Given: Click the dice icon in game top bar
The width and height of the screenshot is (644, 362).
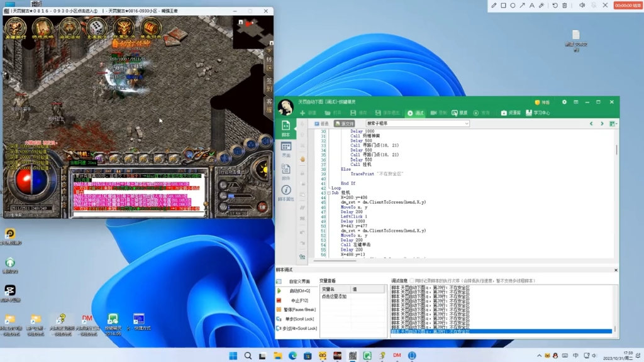Looking at the screenshot, I should [96, 28].
